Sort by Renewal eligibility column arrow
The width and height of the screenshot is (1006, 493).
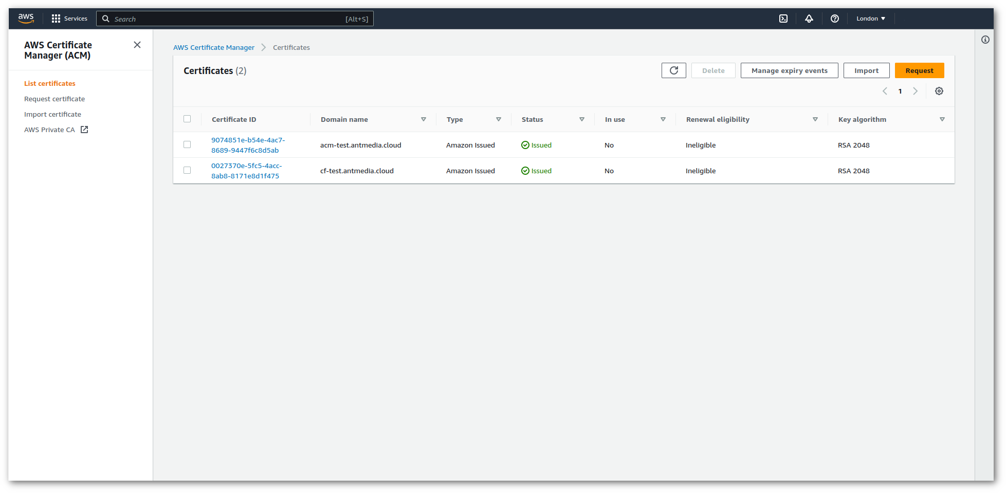pos(815,119)
